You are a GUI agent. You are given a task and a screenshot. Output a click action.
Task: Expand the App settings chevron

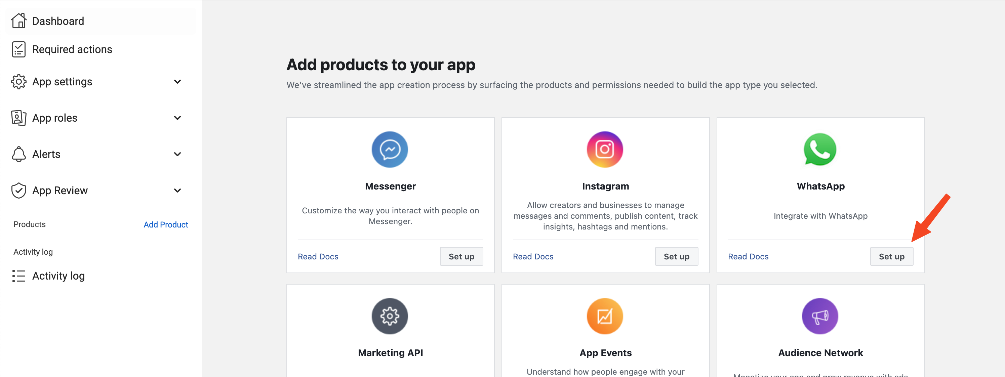point(177,82)
